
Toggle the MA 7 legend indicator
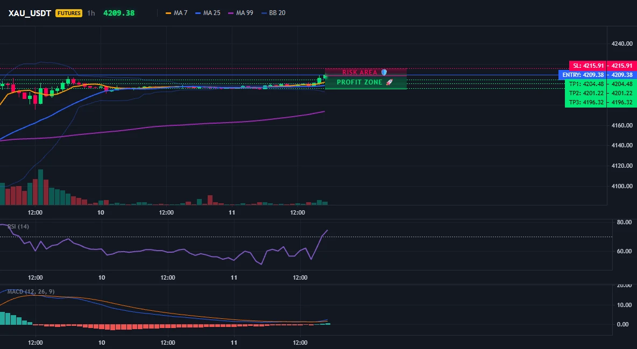pos(176,13)
